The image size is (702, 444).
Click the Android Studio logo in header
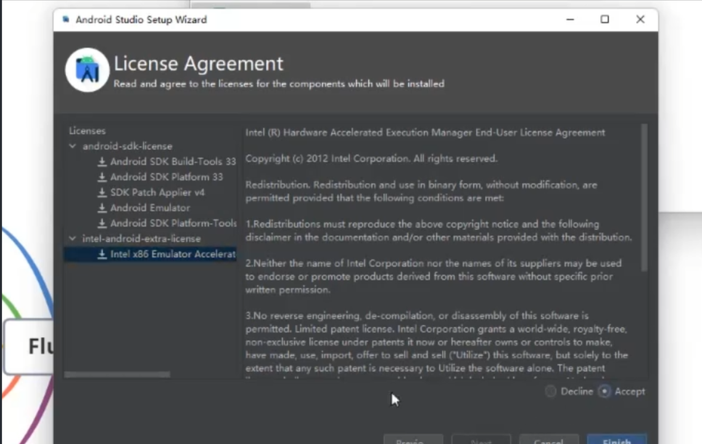(x=88, y=70)
